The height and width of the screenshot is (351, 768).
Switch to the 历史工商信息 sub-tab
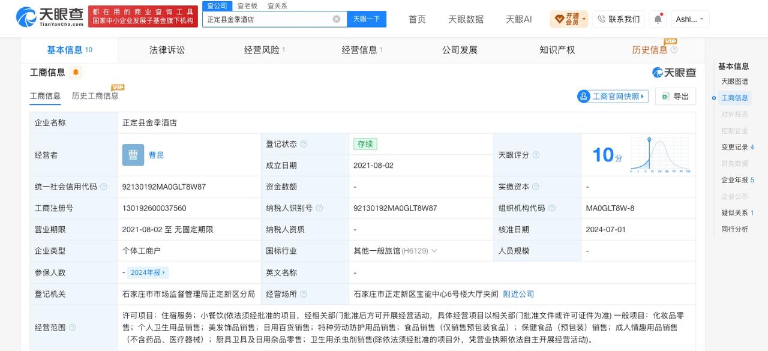coord(95,96)
